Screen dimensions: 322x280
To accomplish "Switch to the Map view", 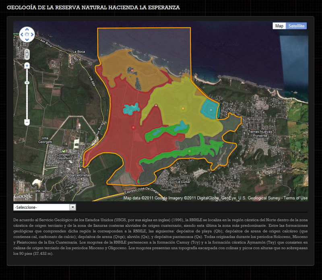I will click(x=279, y=26).
